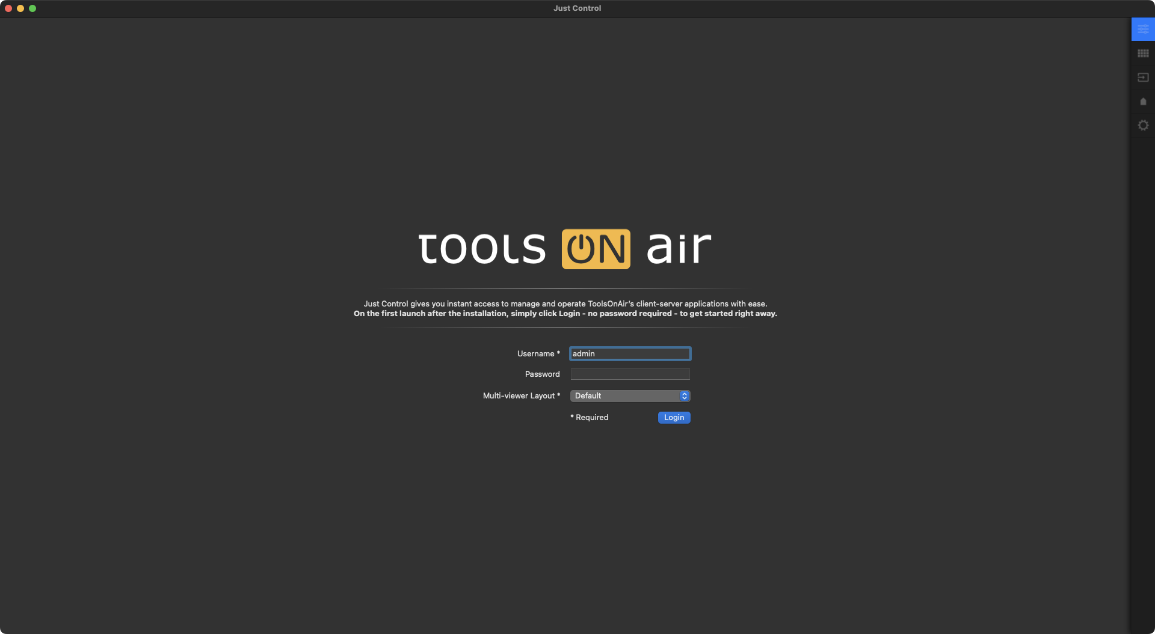
Task: Click the "* Required" note text
Action: 590,417
